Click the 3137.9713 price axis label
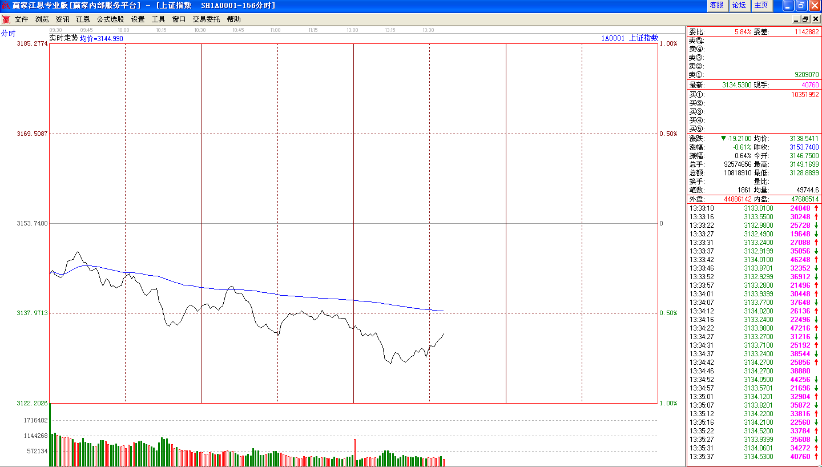 coord(33,313)
